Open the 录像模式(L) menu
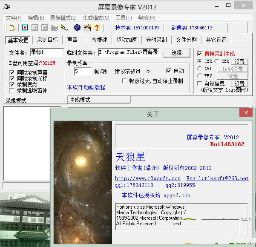This screenshot has width=256, height=247. tap(63, 17)
